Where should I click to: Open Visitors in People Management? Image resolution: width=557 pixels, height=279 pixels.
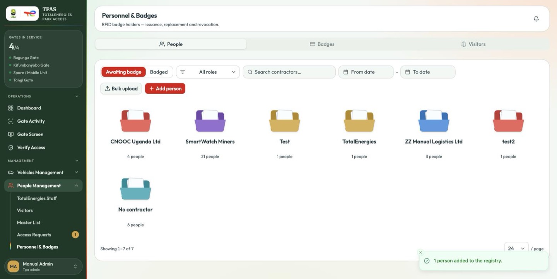pyautogui.click(x=25, y=210)
